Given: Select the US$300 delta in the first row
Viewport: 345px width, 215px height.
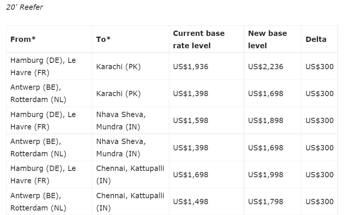Looking at the screenshot, I should (x=319, y=67).
